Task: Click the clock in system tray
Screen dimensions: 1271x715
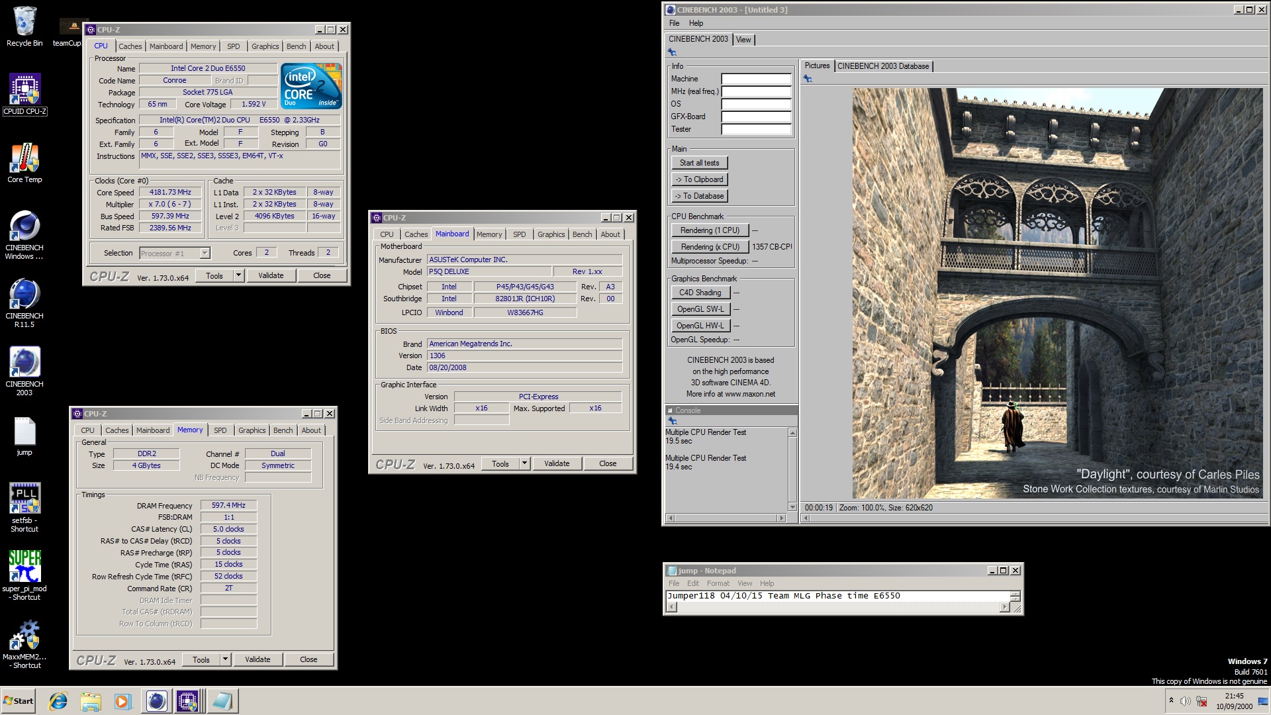Action: tap(1234, 701)
